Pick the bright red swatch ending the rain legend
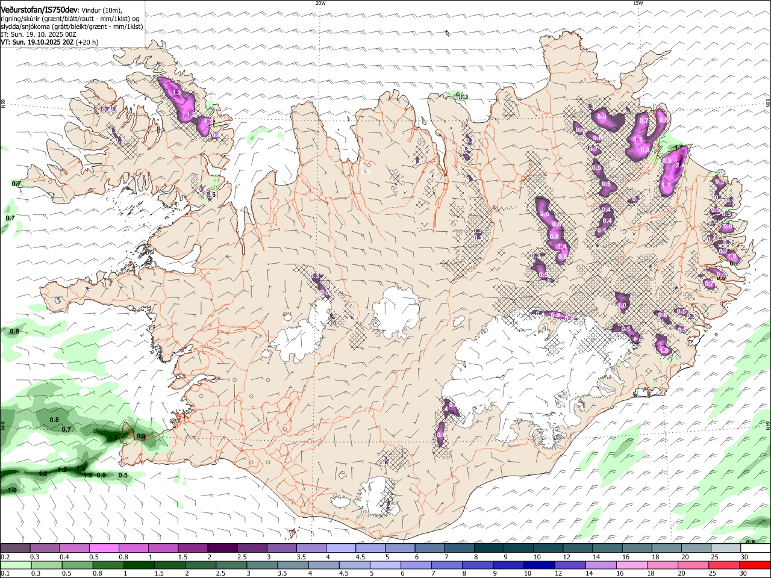Image resolution: width=771 pixels, height=578 pixels. pos(755,565)
